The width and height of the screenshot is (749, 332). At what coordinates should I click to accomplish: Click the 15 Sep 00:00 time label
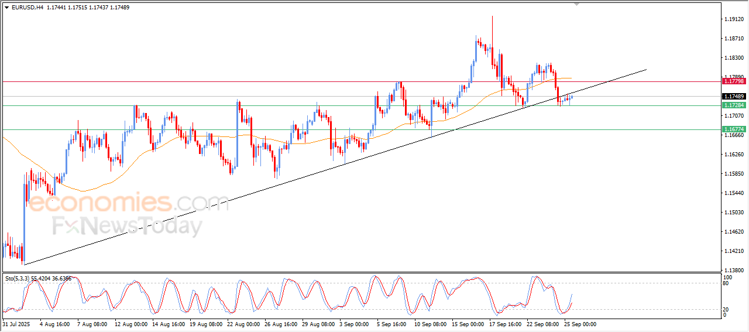point(469,324)
